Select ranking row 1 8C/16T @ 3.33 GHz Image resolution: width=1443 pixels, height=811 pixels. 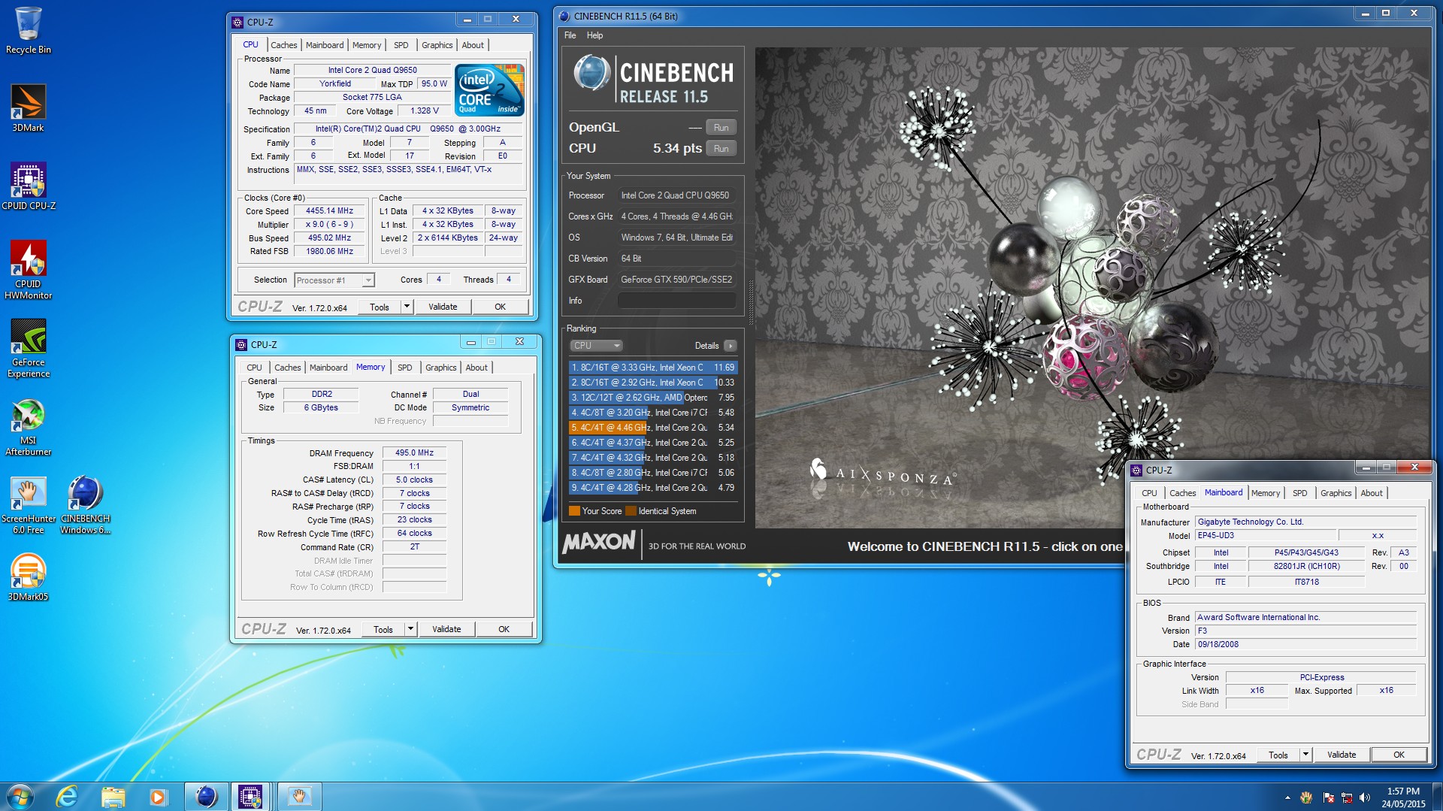point(652,368)
